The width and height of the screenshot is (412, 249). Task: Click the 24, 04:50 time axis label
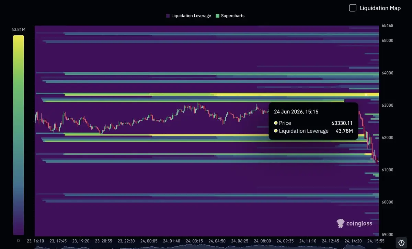pyautogui.click(x=217, y=241)
